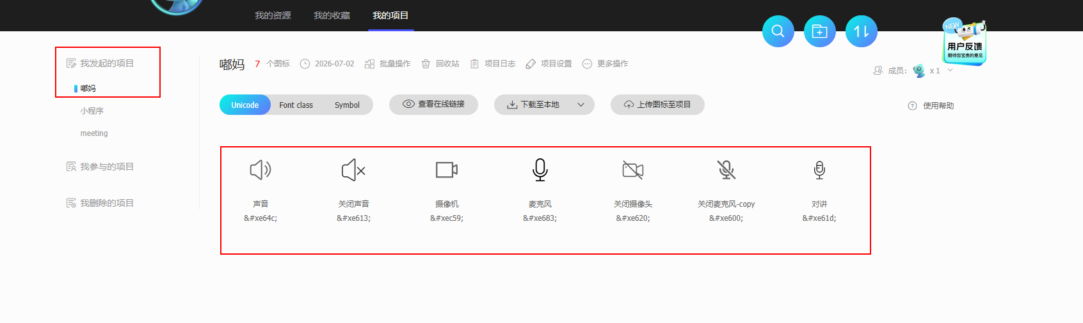Click the 项目日志 clipboard icon
Image resolution: width=1083 pixels, height=323 pixels.
pyautogui.click(x=474, y=64)
